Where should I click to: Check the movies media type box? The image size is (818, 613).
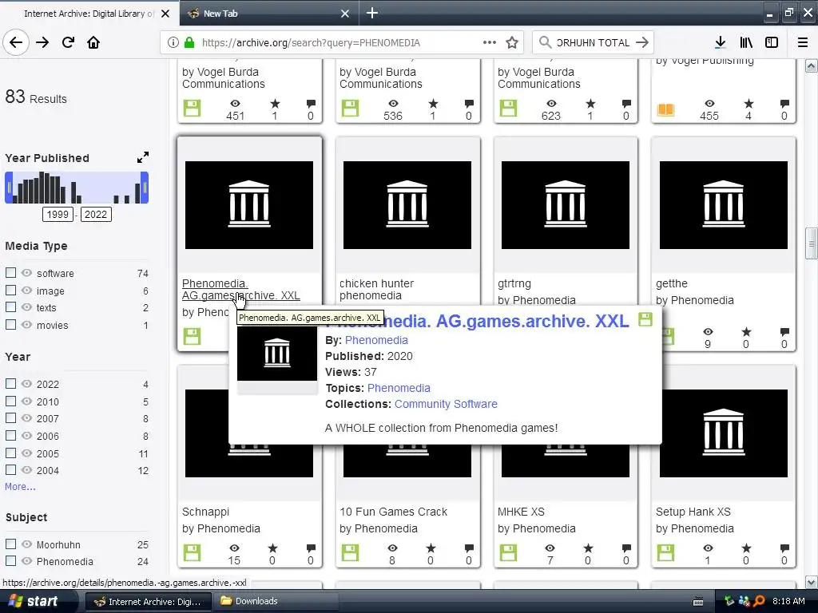(10, 324)
